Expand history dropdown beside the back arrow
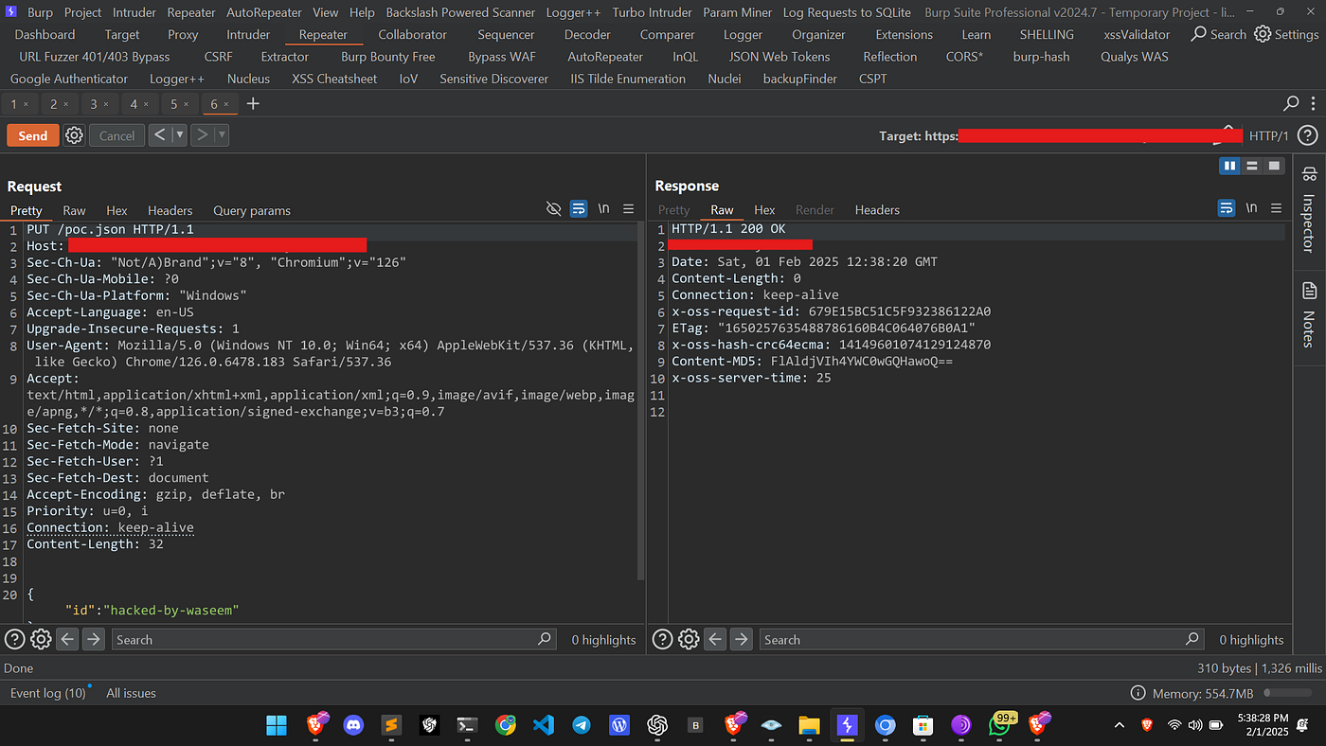Screen dimensions: 1326x746 (x=180, y=135)
